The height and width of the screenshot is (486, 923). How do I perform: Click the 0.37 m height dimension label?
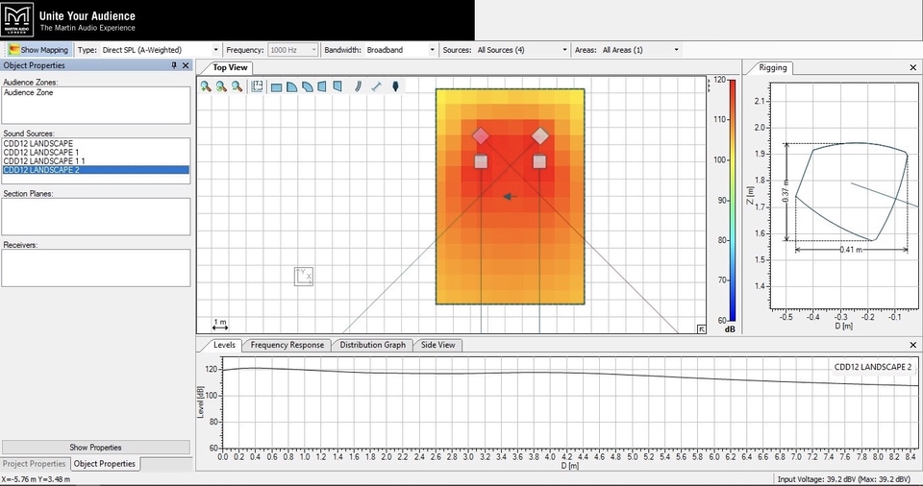tap(786, 192)
